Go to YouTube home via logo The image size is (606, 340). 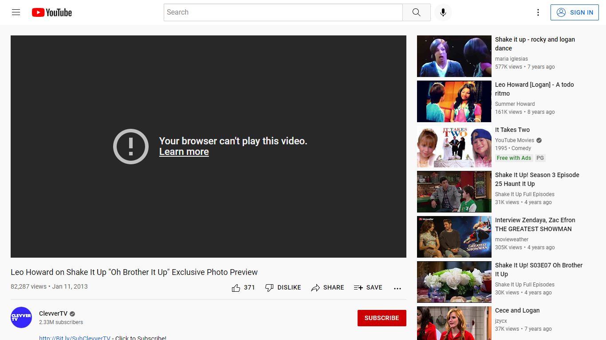click(52, 12)
